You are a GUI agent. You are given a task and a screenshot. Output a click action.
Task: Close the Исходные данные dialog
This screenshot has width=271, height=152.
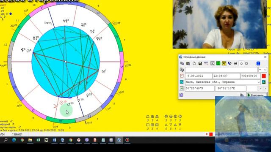tap(265, 57)
